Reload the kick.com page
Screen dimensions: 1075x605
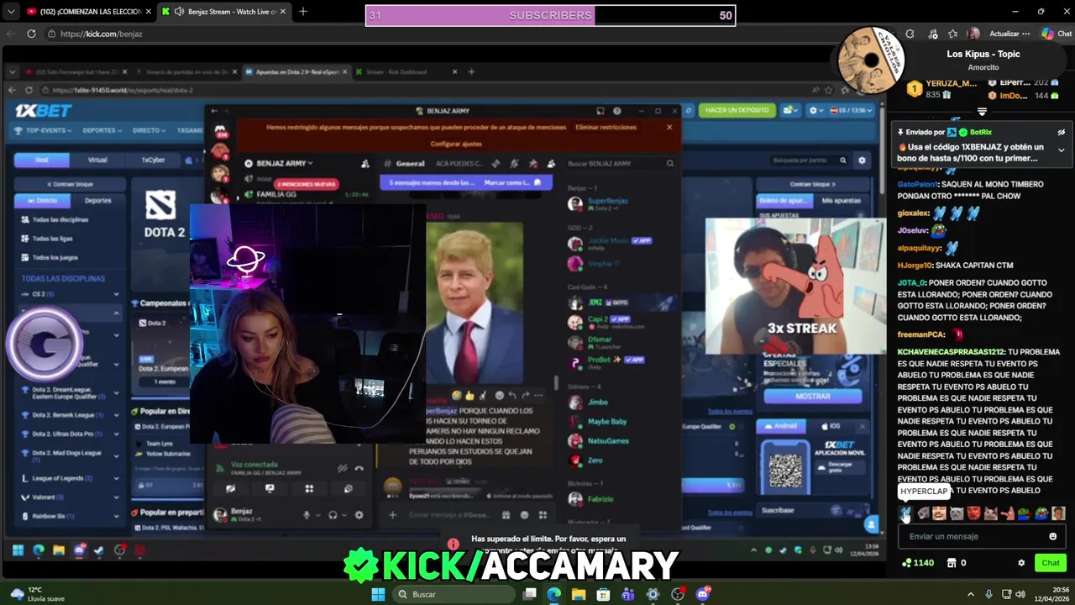point(31,34)
